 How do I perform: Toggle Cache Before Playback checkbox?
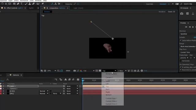(180, 40)
